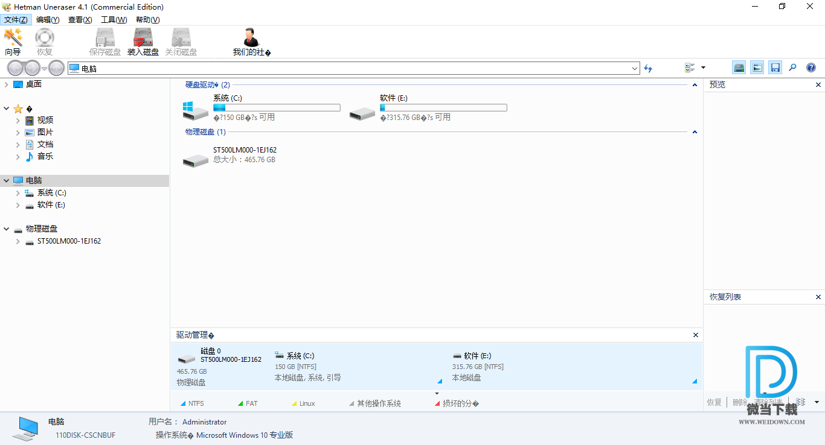Click 恢复 button in recovery list
Screen dimensions: 825x445
[x=714, y=402]
